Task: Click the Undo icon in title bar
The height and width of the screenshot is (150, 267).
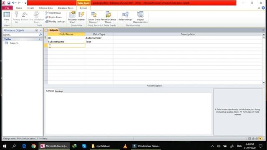Action: click(x=13, y=3)
